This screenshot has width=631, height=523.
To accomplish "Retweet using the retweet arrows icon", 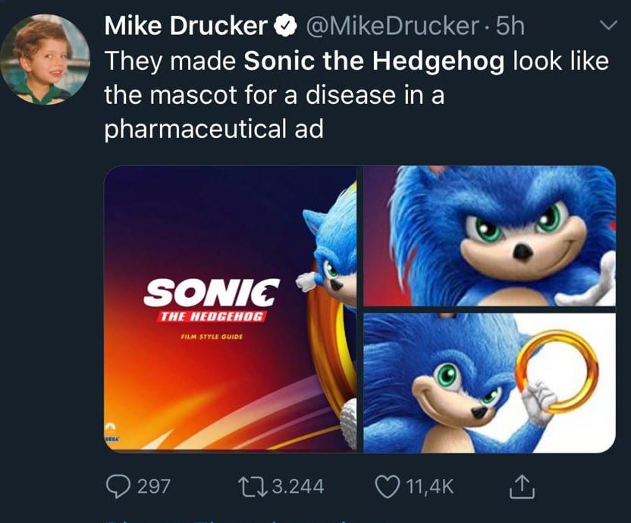I will (250, 486).
